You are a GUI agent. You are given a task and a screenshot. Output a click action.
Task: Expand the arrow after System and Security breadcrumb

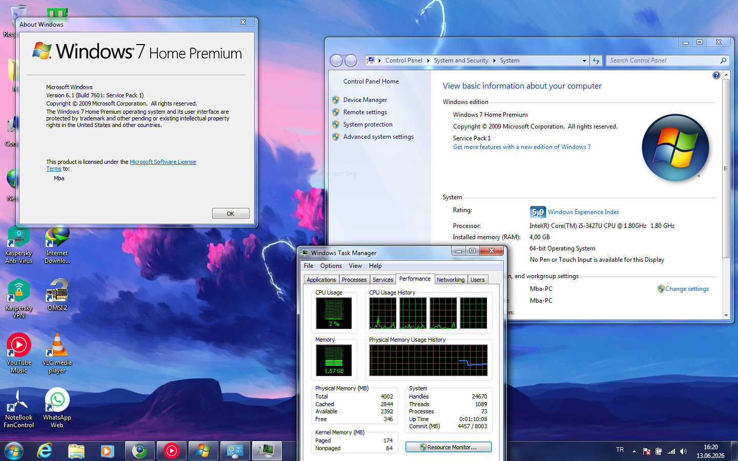(494, 60)
